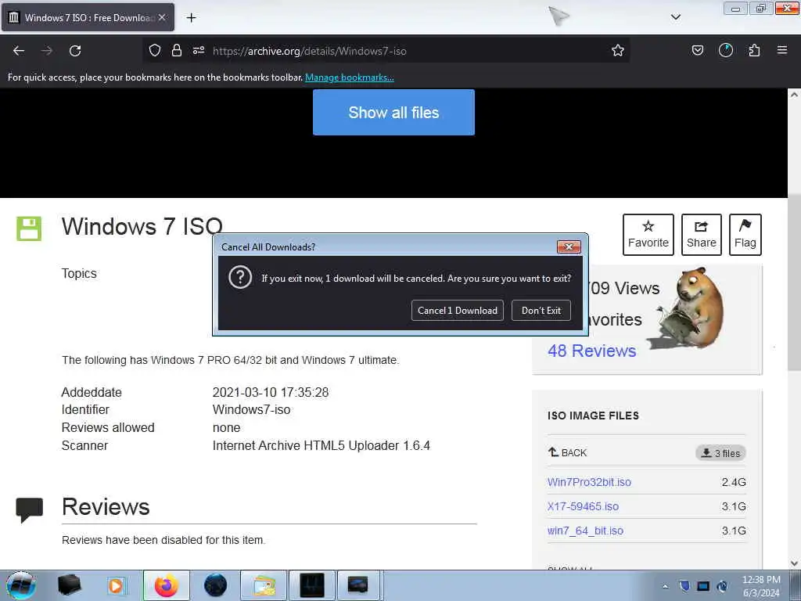Click the forward navigation arrow
This screenshot has width=801, height=601.
(x=46, y=51)
